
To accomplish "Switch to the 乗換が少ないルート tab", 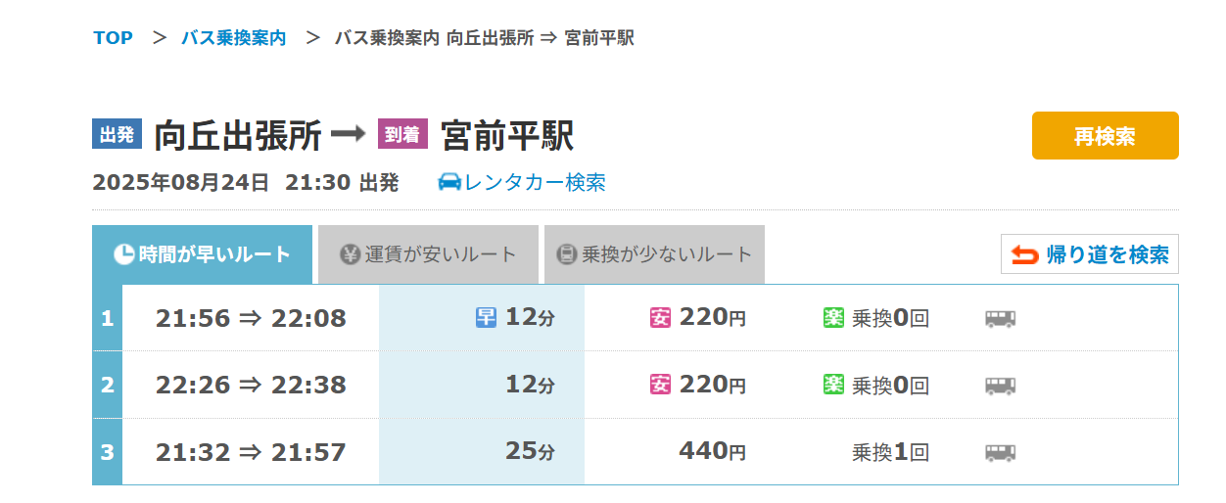I will [x=654, y=254].
